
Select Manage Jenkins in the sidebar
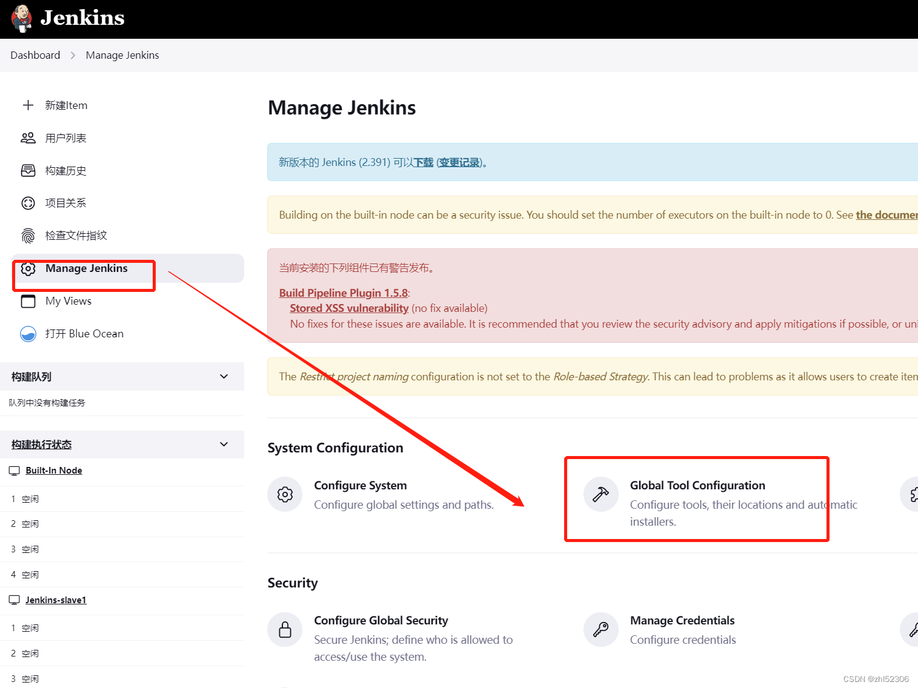(128, 268)
